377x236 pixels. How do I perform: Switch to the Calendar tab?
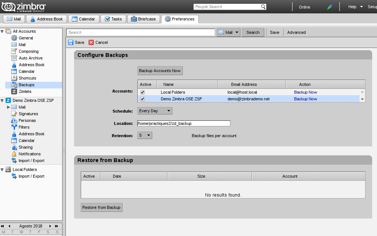click(x=84, y=19)
